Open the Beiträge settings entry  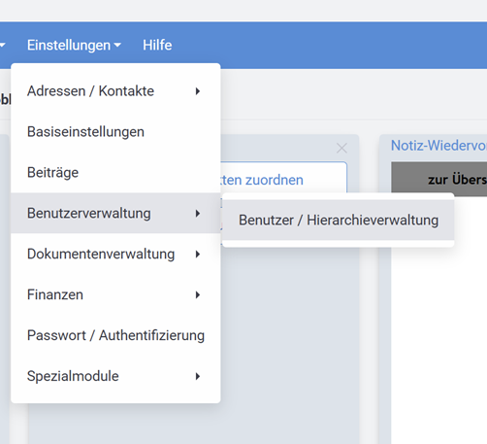point(115,172)
